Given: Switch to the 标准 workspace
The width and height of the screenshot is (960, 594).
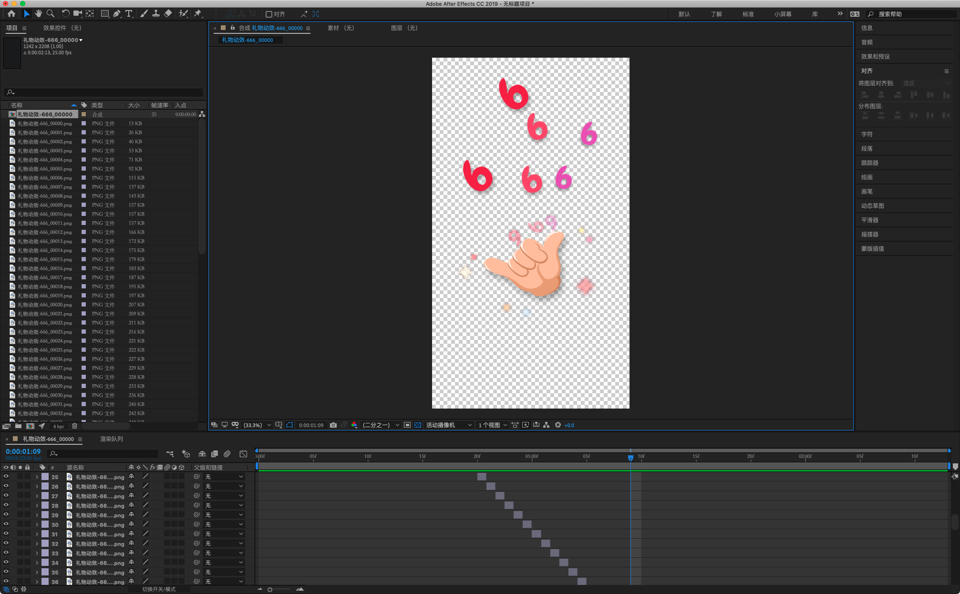Looking at the screenshot, I should pos(748,14).
